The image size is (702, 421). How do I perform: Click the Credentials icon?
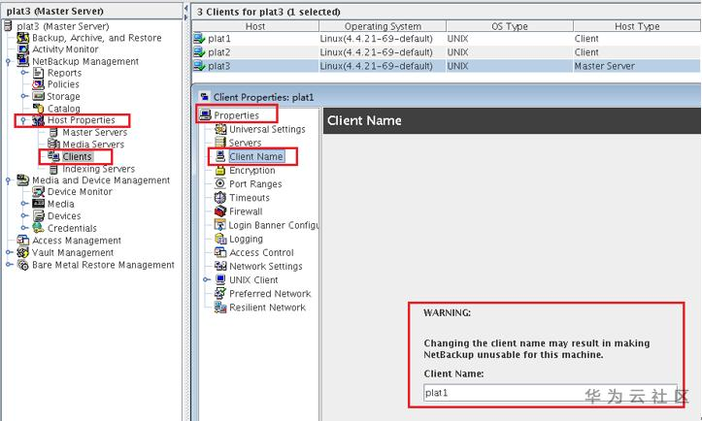(39, 228)
